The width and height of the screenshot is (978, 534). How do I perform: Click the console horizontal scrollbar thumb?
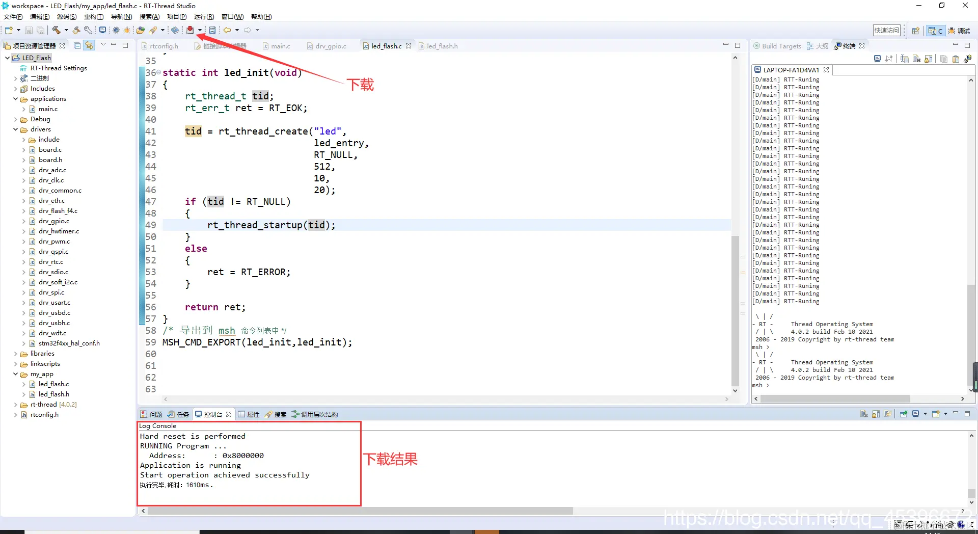pyautogui.click(x=360, y=511)
